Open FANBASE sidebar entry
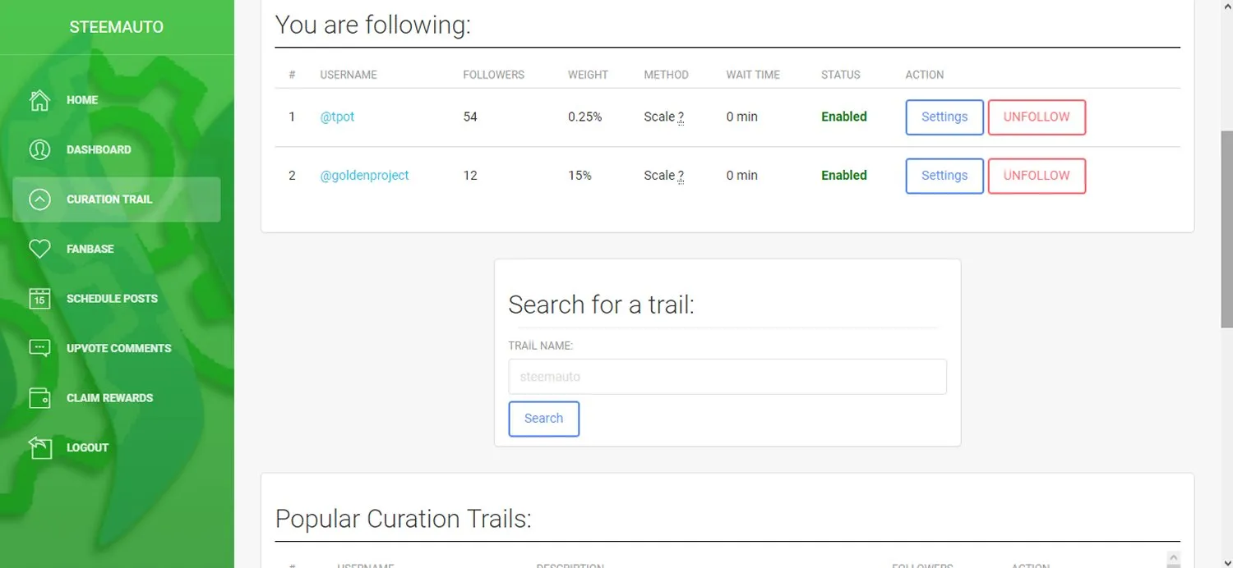Viewport: 1233px width, 568px height. [90, 249]
